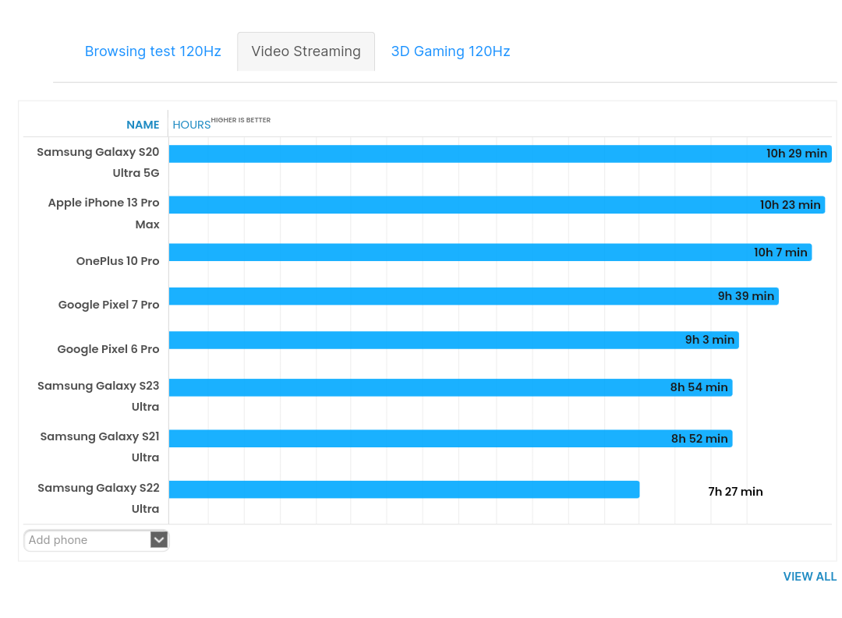Switch to the 3D Gaming 120Hz tab

(x=451, y=51)
